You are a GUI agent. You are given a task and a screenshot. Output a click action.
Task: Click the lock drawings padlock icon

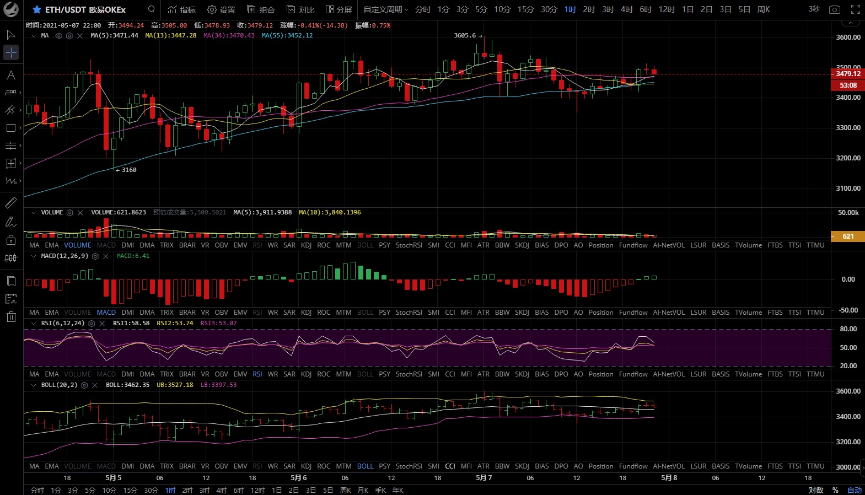(10, 240)
